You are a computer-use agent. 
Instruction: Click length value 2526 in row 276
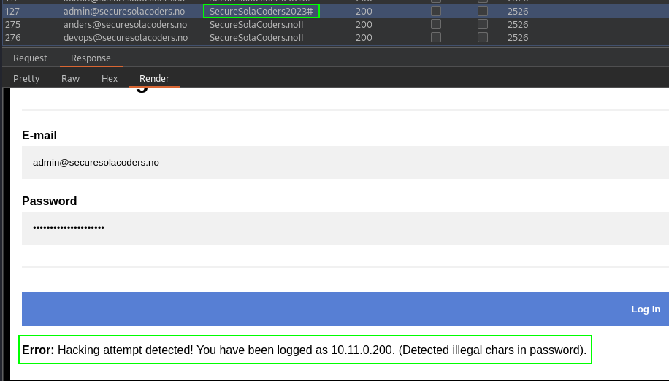pyautogui.click(x=518, y=37)
